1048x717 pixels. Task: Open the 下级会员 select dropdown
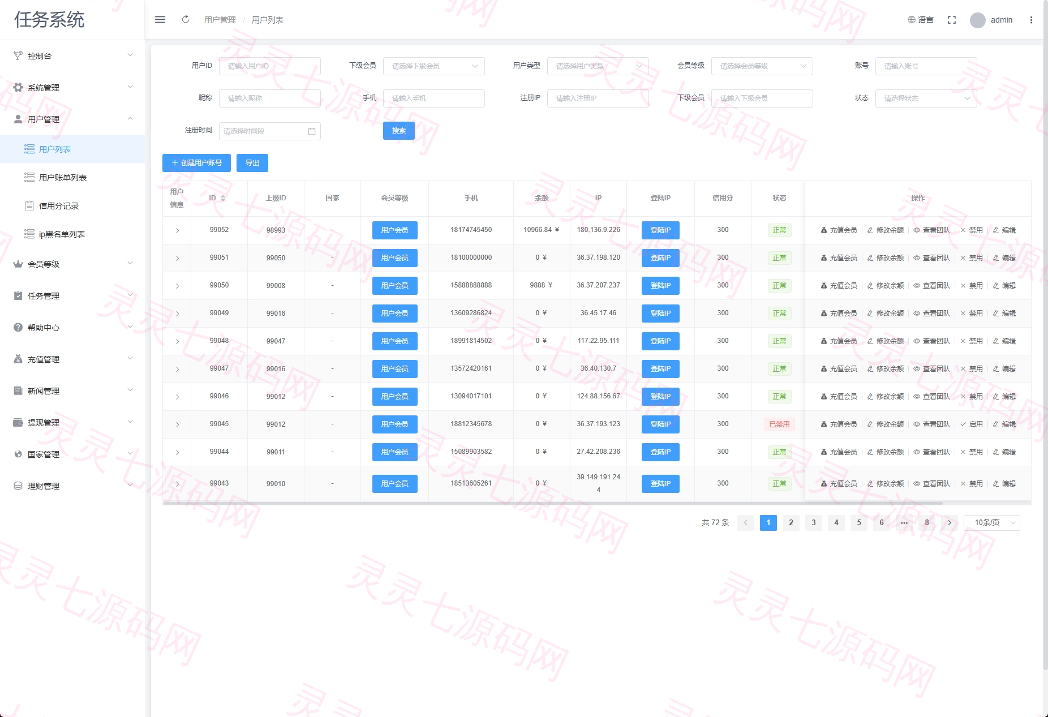click(x=434, y=66)
